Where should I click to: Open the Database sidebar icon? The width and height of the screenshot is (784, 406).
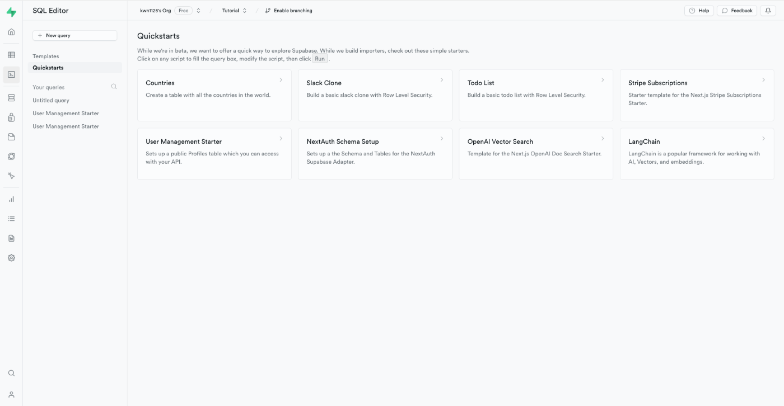[x=11, y=98]
